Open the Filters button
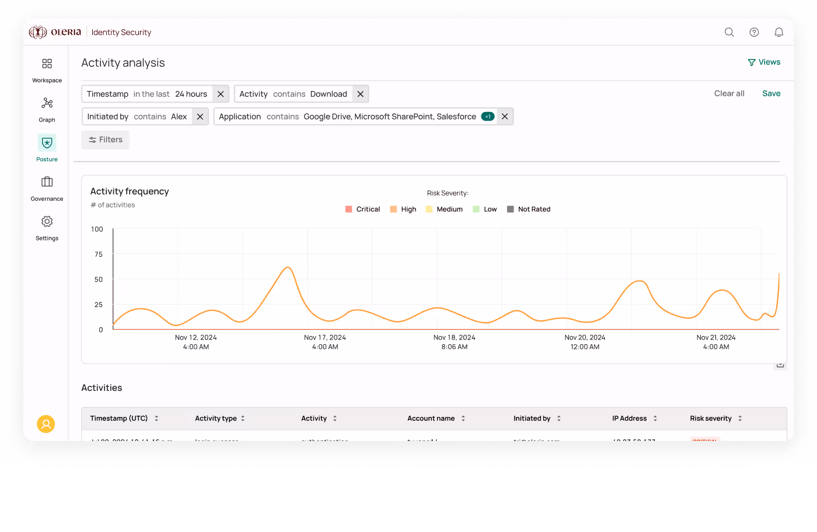Image resolution: width=817 pixels, height=532 pixels. pos(106,140)
